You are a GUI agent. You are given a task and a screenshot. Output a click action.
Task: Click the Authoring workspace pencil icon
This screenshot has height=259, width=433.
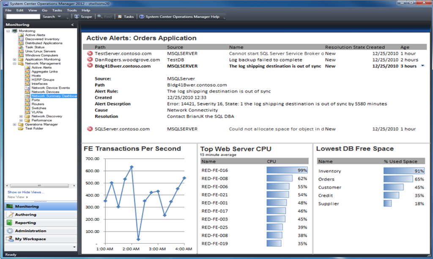10,215
